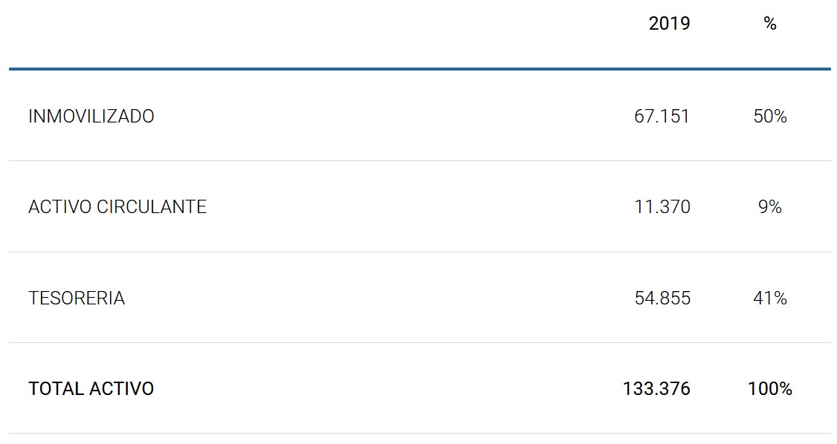Click the divider line below ACTIVO CIRCULANTE row
This screenshot has height=444, width=837.
coord(419,252)
